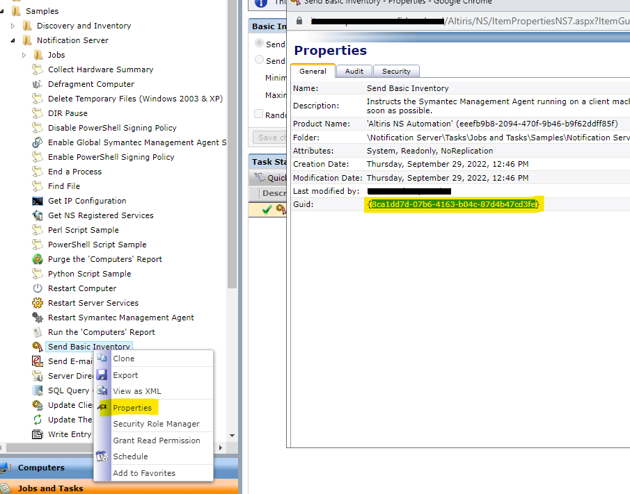This screenshot has height=494, width=630.
Task: Expand the Discovery and Inventory folder
Action: point(13,26)
